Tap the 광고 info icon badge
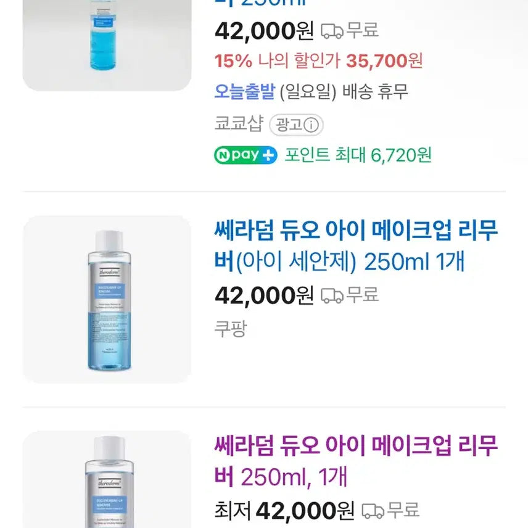This screenshot has width=528, height=528. click(x=296, y=125)
